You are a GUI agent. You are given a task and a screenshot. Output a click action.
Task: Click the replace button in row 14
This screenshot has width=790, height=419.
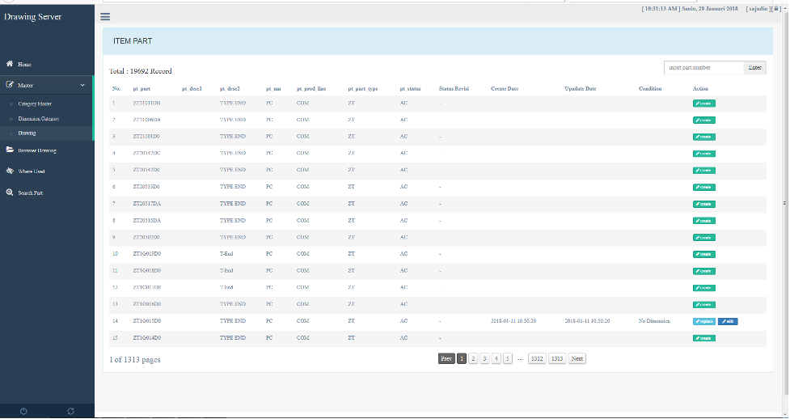(x=703, y=321)
